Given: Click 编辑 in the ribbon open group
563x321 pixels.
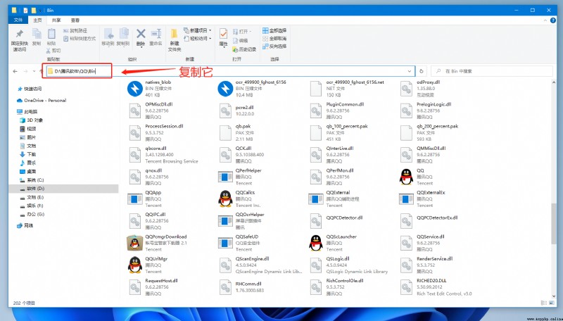Looking at the screenshot, I should pos(241,41).
